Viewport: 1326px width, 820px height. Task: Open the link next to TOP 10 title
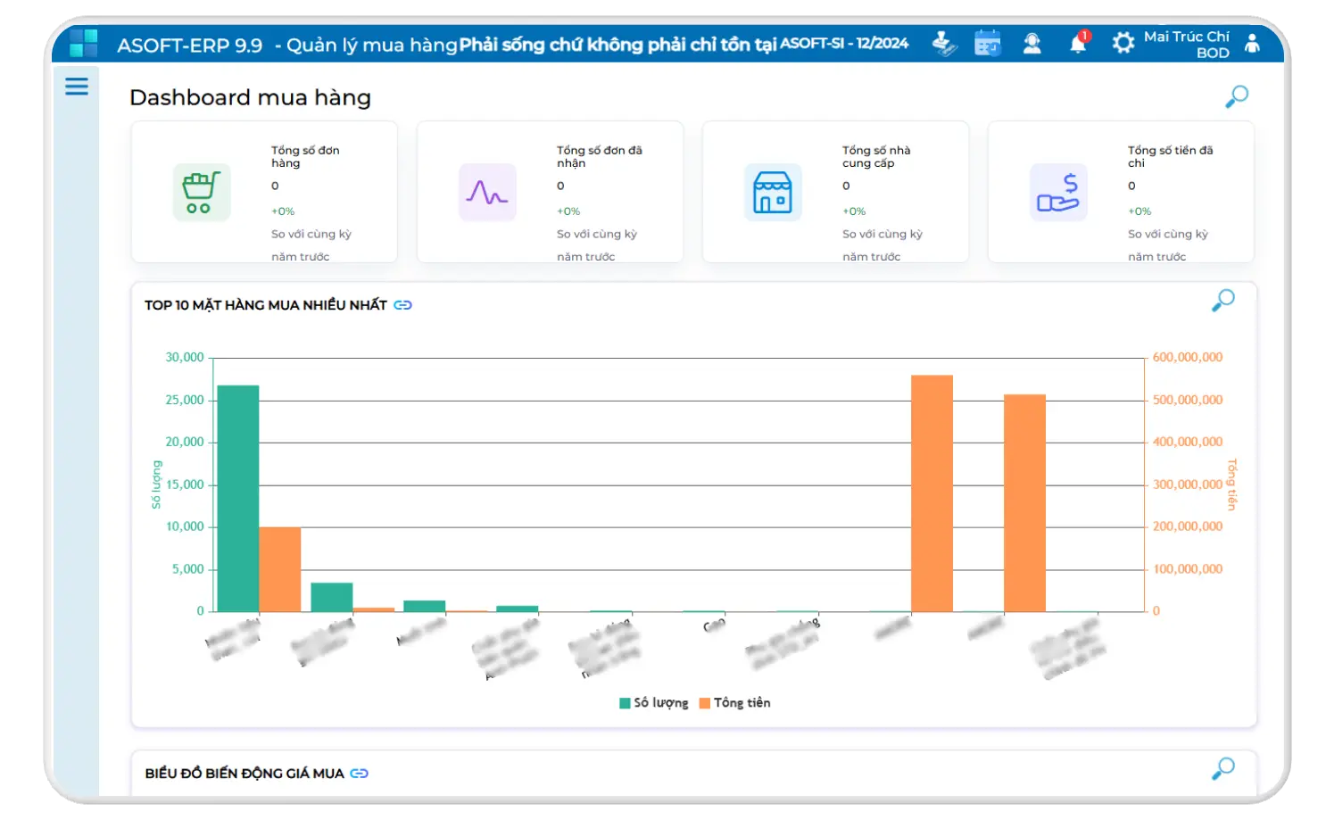pos(403,305)
